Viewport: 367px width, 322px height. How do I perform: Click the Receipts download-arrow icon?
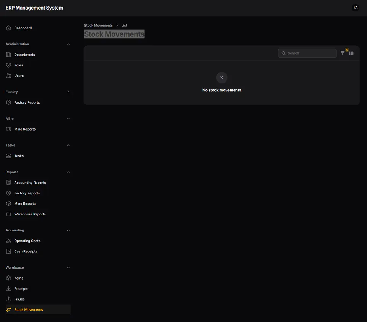coord(9,288)
